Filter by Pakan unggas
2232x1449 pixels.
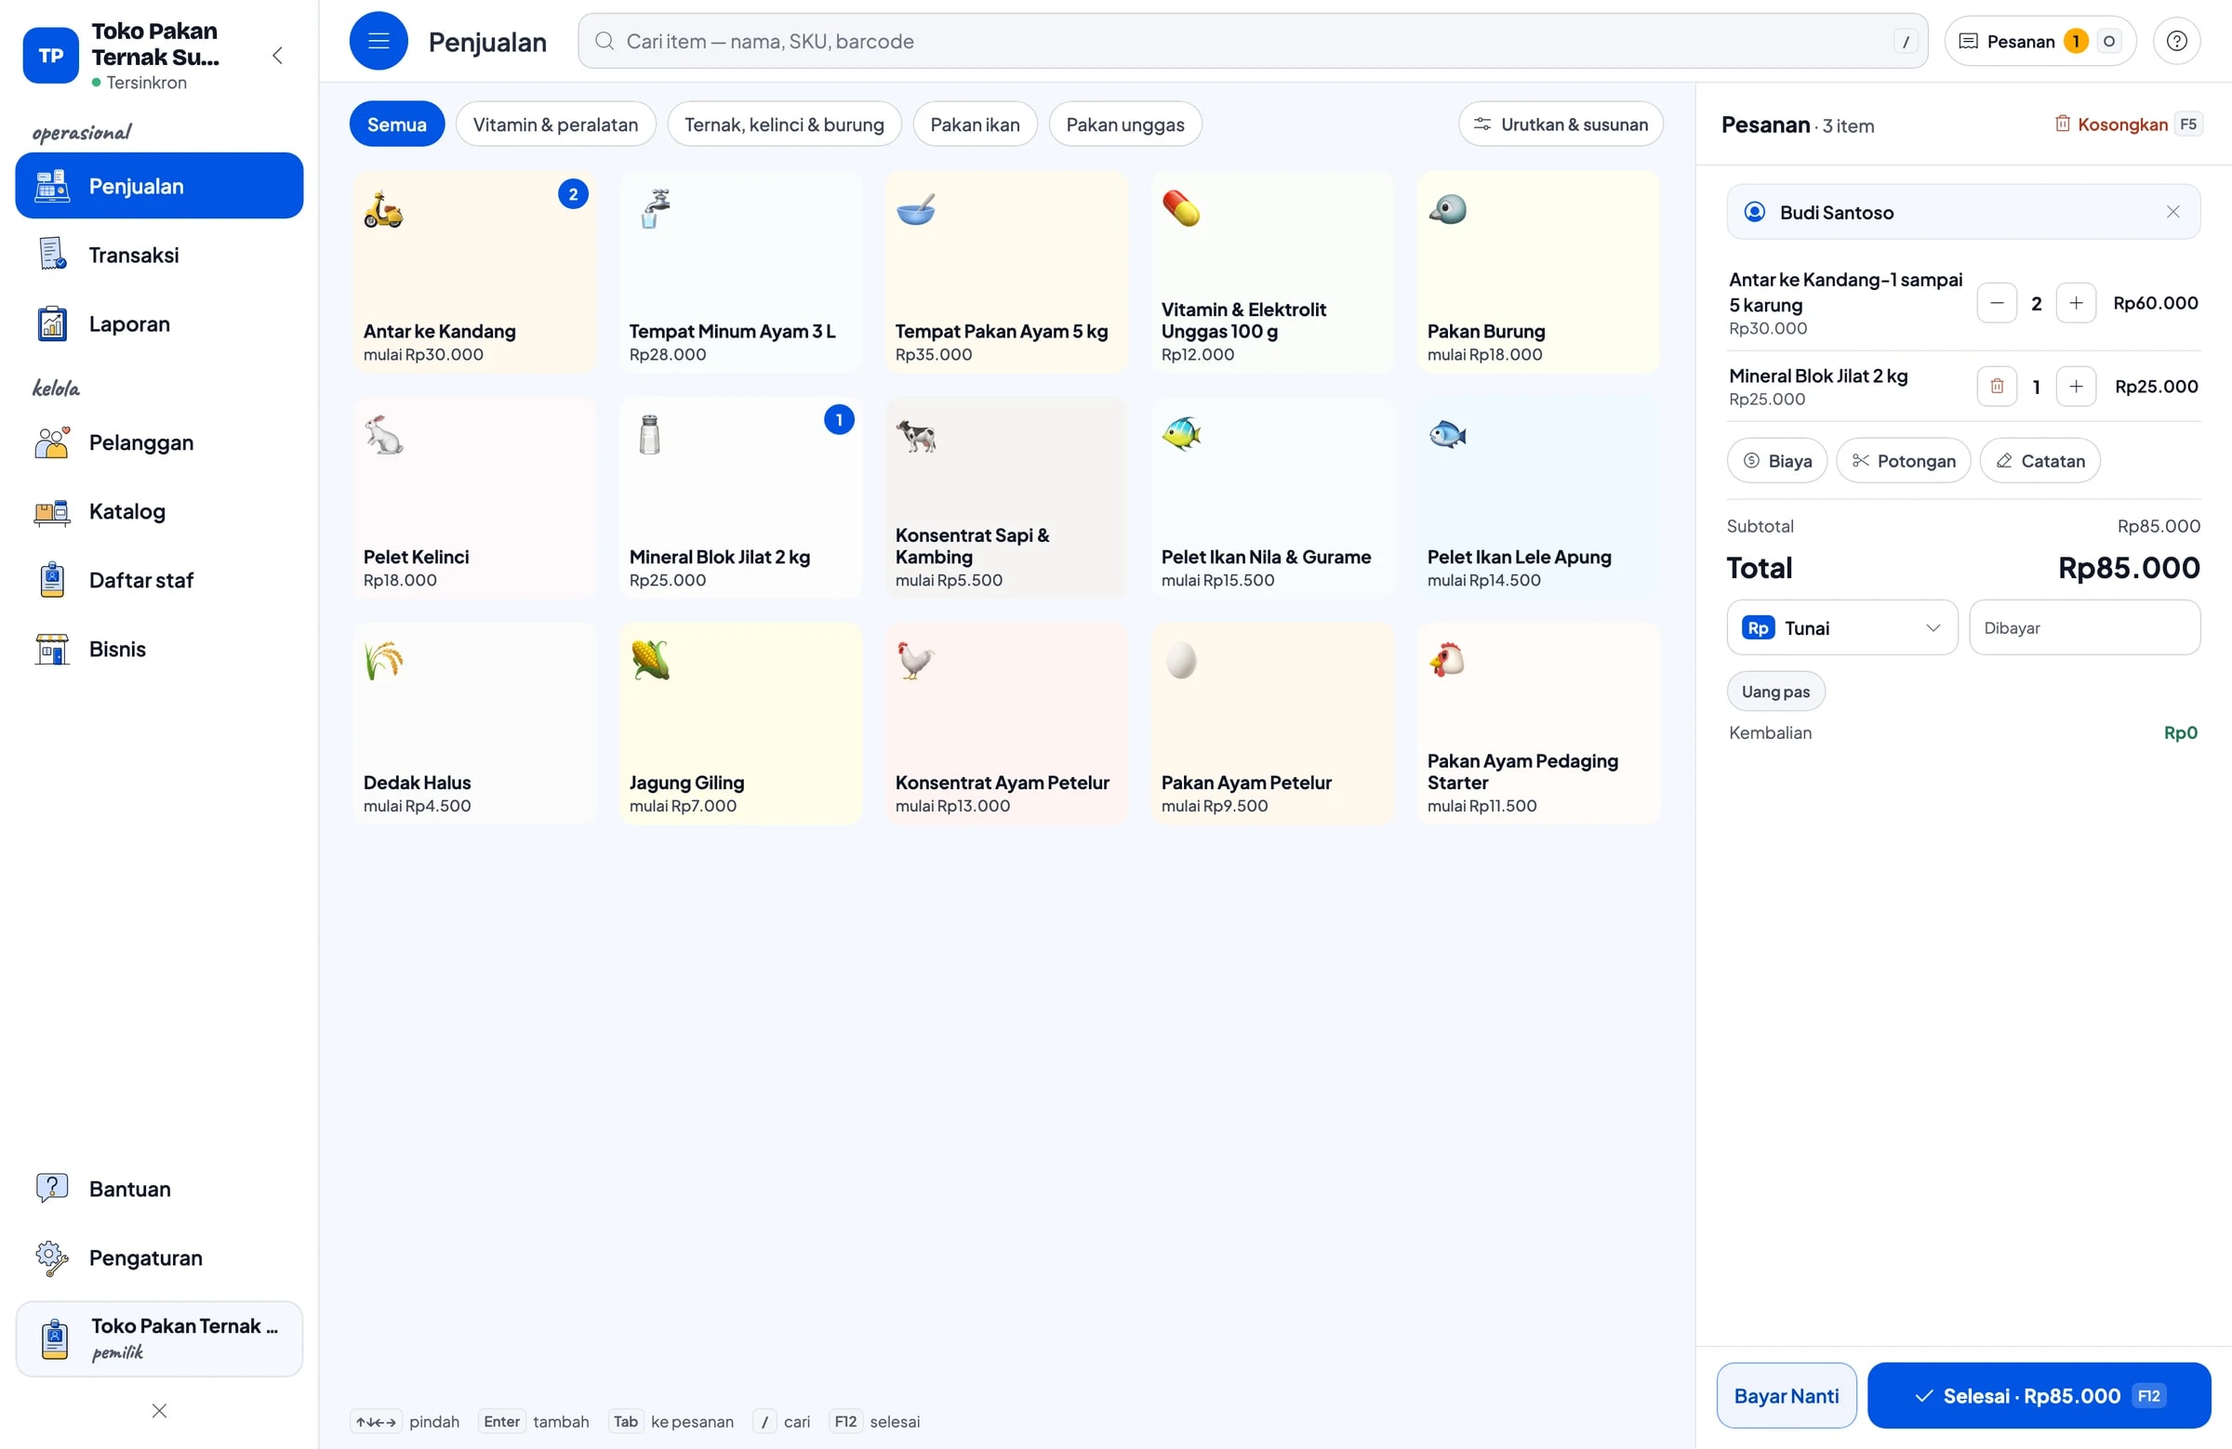pyautogui.click(x=1124, y=124)
